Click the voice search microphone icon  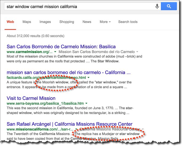click(x=157, y=6)
